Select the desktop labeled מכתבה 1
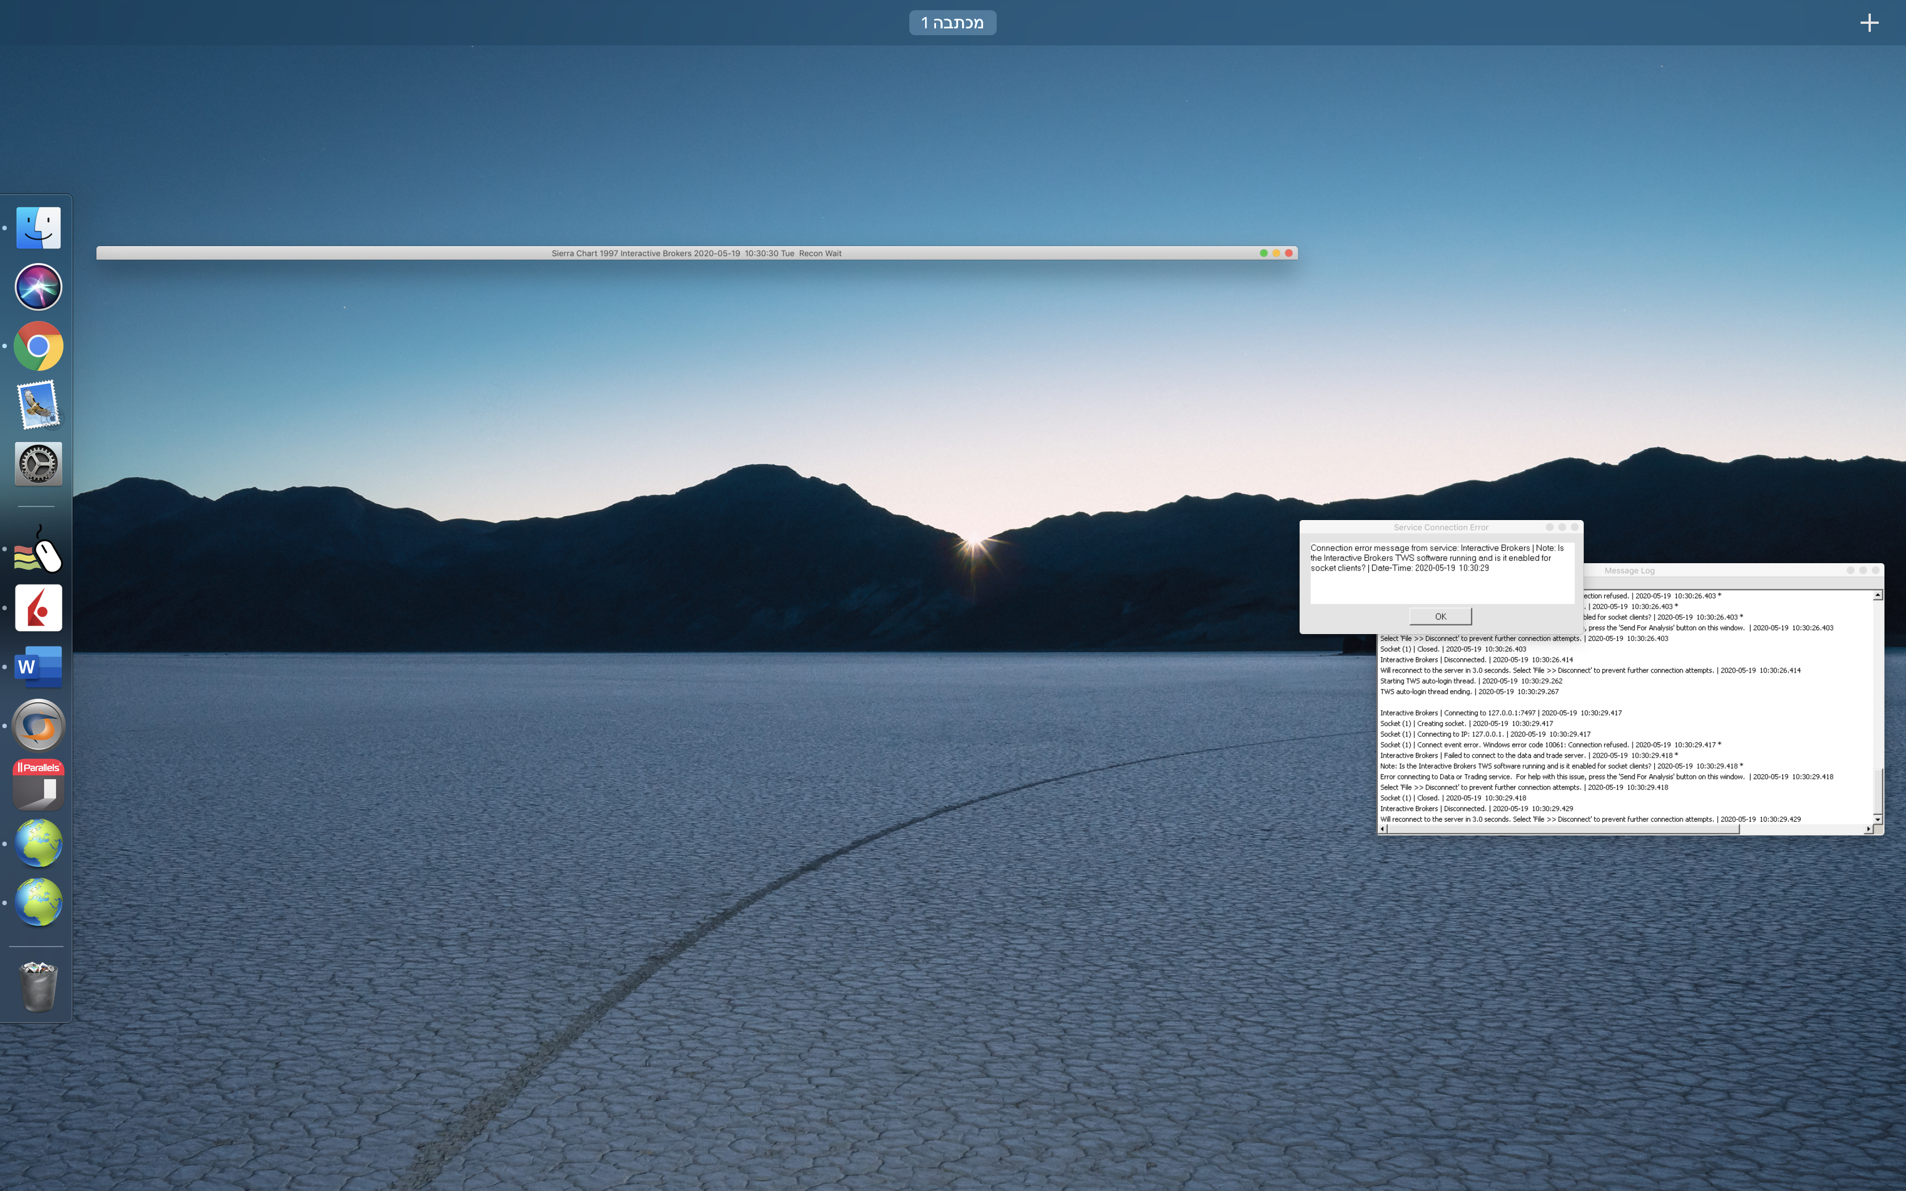This screenshot has width=1906, height=1191. point(952,23)
